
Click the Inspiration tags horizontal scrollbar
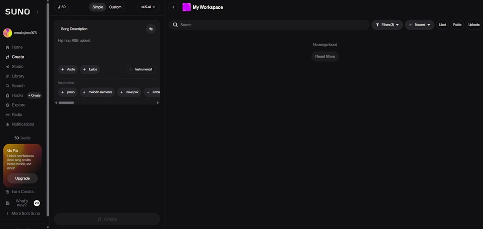pos(67,102)
